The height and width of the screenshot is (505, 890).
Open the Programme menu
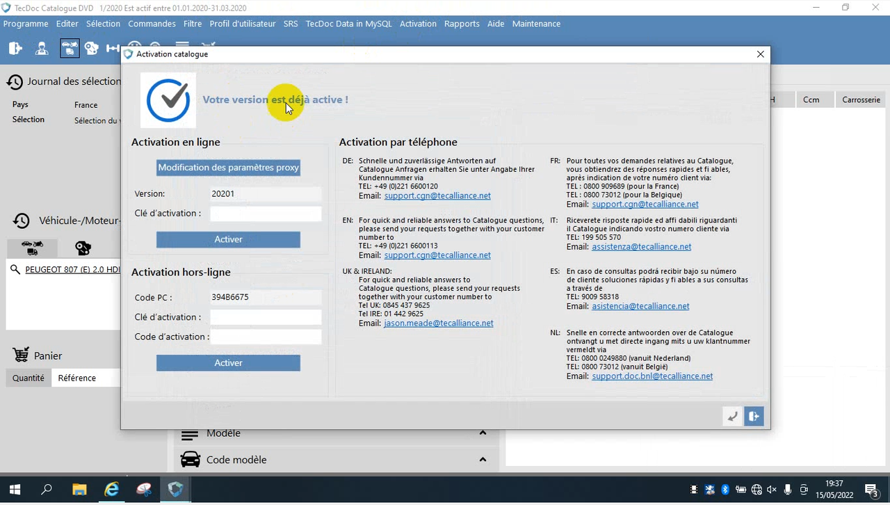26,24
